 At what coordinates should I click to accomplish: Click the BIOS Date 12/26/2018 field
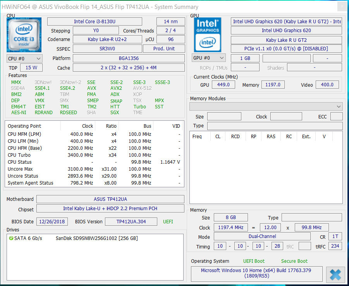[52, 221]
